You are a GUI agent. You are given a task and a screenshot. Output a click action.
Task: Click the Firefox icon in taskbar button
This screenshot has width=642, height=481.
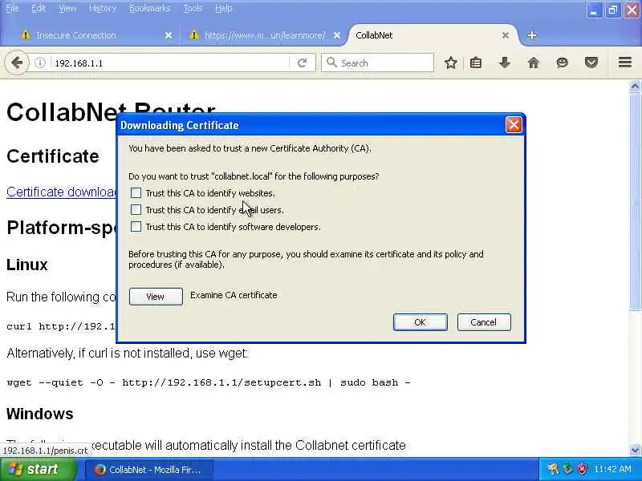[x=100, y=470]
